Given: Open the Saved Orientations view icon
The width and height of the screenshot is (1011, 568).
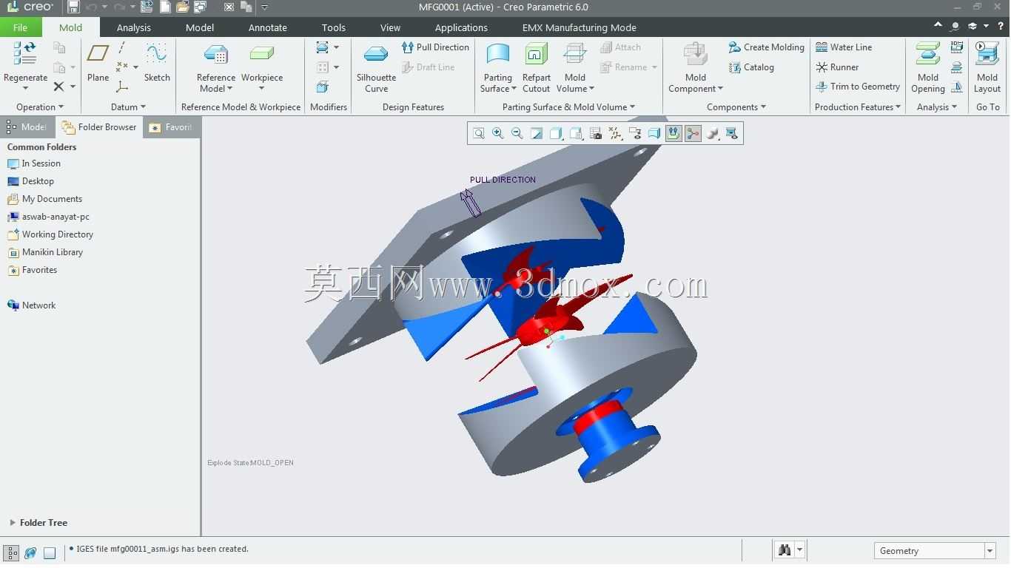Looking at the screenshot, I should (576, 134).
